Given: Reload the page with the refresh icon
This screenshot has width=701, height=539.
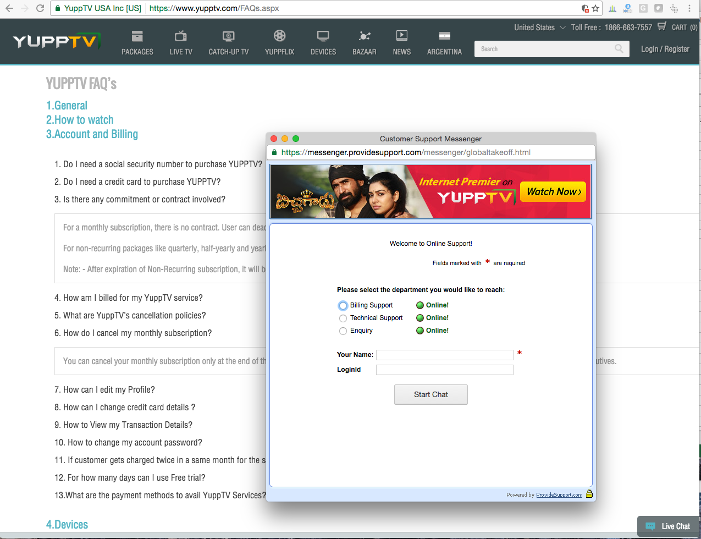Looking at the screenshot, I should point(40,8).
